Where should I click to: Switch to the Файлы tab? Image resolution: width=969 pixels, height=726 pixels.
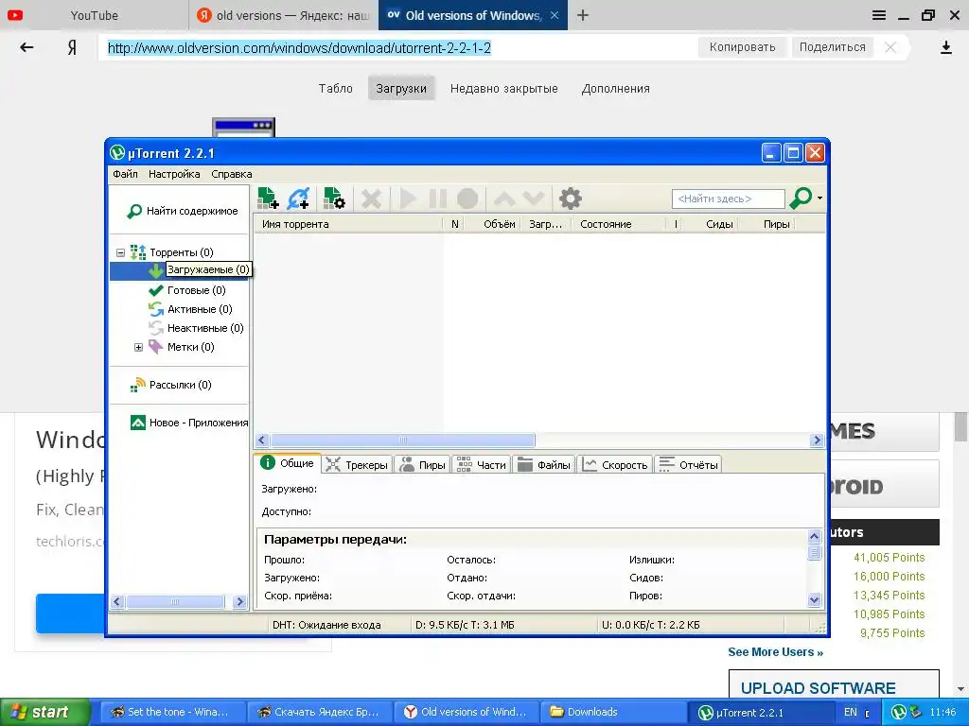(543, 465)
